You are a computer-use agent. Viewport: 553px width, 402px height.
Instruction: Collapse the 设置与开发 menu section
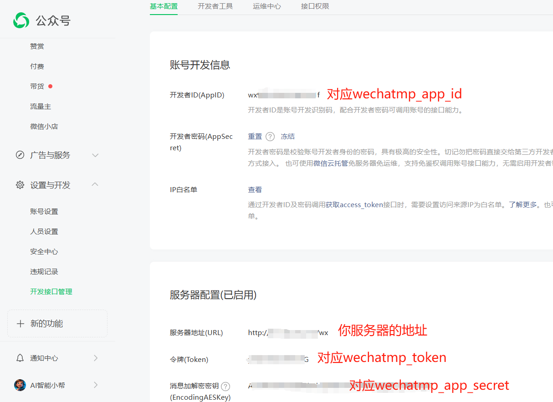pos(95,184)
